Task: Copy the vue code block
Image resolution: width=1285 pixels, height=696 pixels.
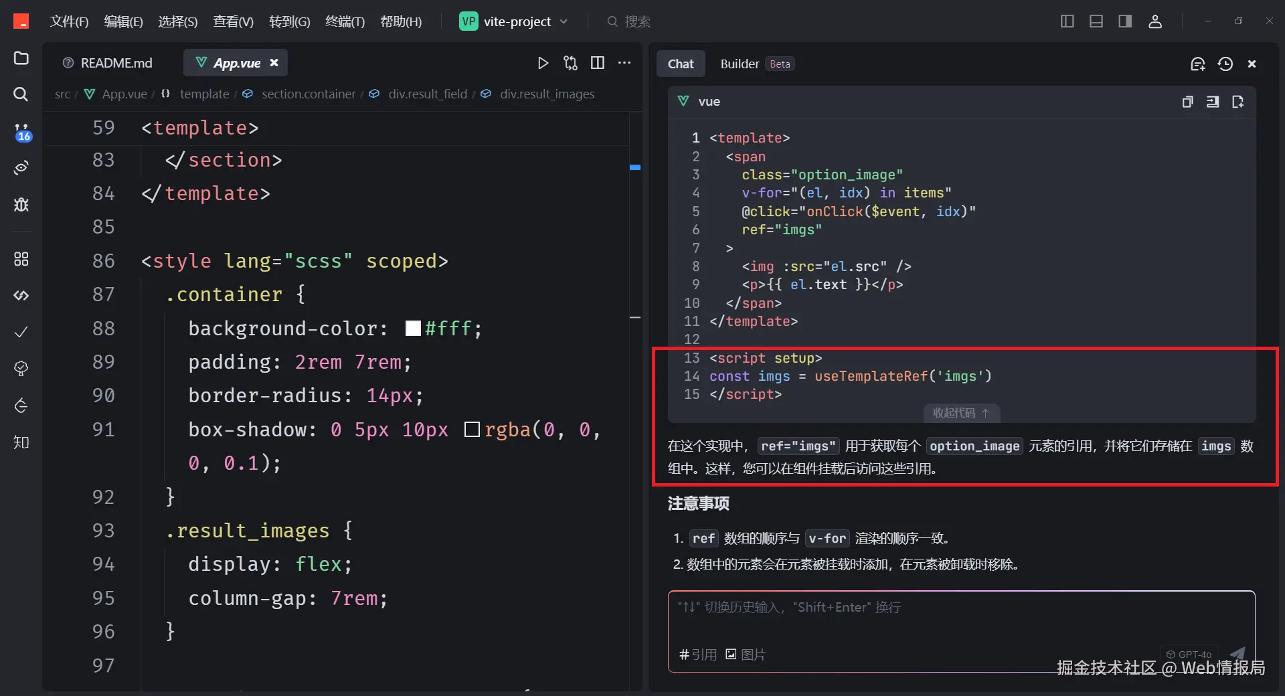Action: (1187, 102)
